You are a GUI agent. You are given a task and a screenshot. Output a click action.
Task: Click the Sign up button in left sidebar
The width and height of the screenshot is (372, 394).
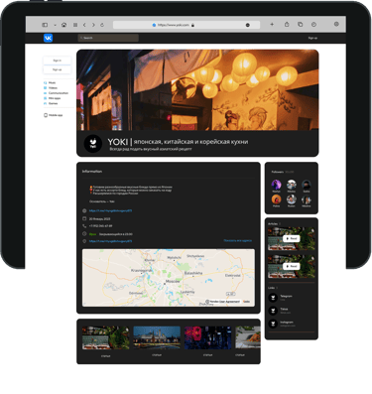(57, 69)
